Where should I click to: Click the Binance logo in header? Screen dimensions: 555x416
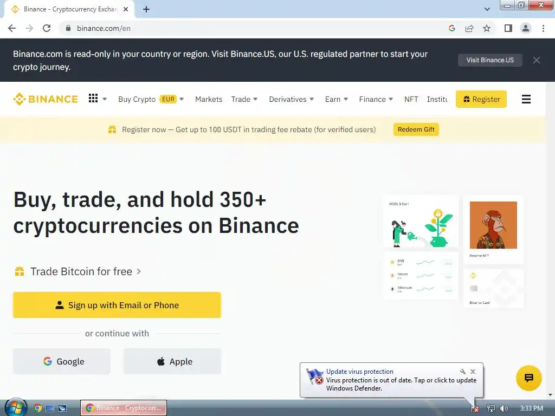tap(46, 99)
